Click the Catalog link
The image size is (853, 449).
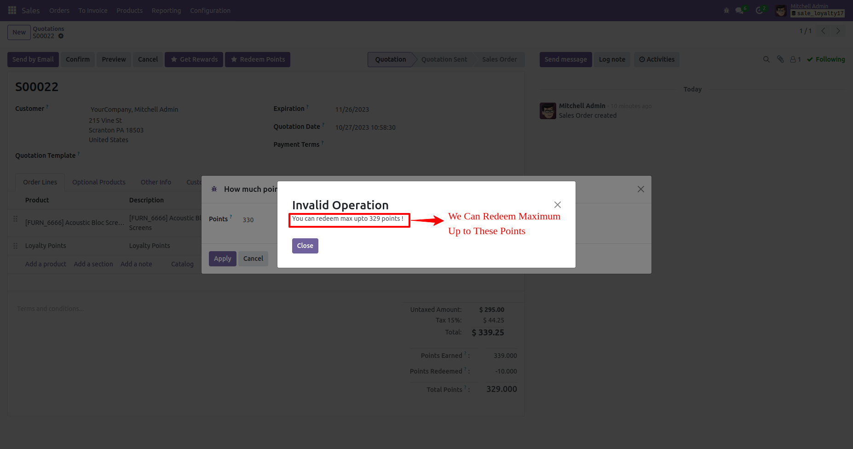coord(182,264)
